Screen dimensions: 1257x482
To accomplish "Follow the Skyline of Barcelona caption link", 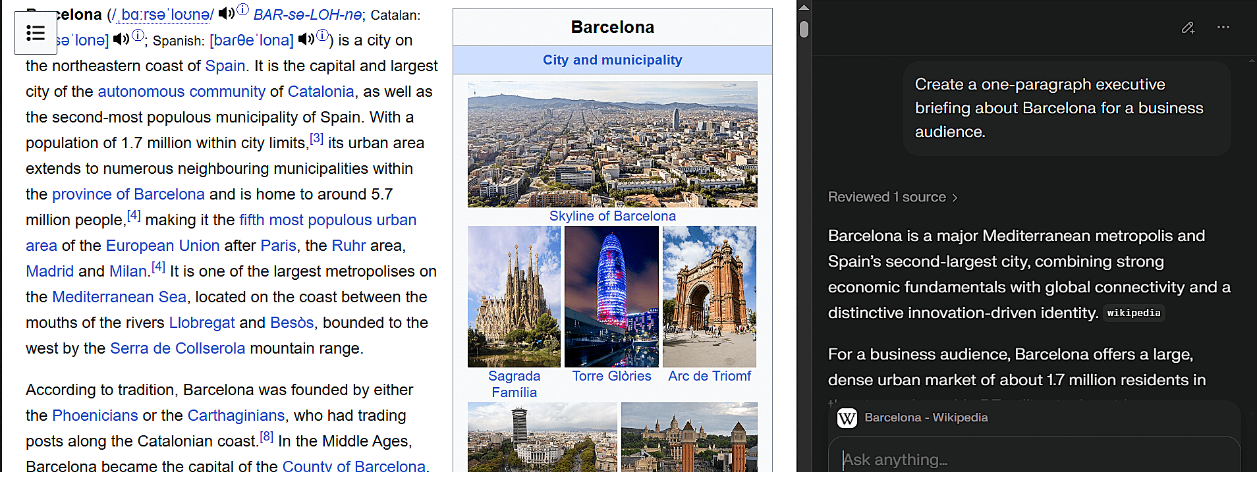I will [x=613, y=216].
